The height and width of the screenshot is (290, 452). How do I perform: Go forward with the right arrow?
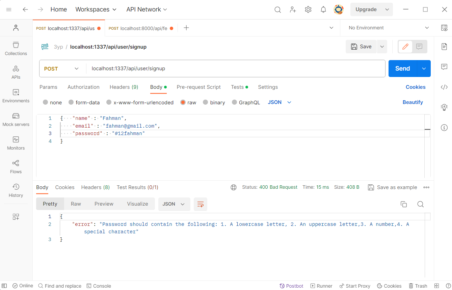tap(41, 9)
